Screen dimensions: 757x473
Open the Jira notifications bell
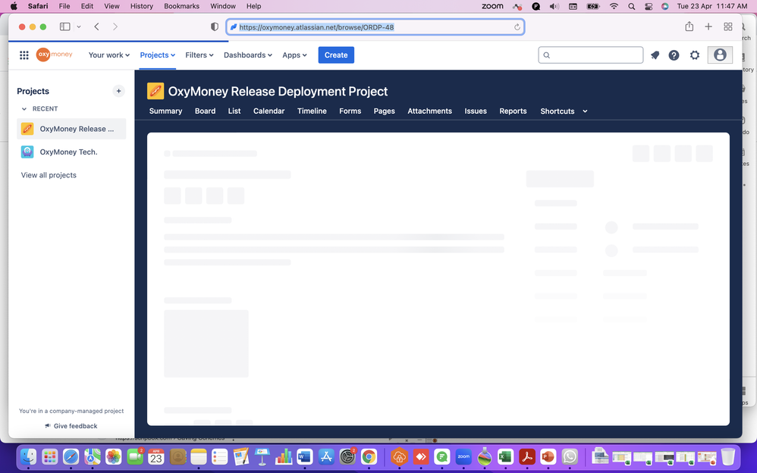[655, 55]
